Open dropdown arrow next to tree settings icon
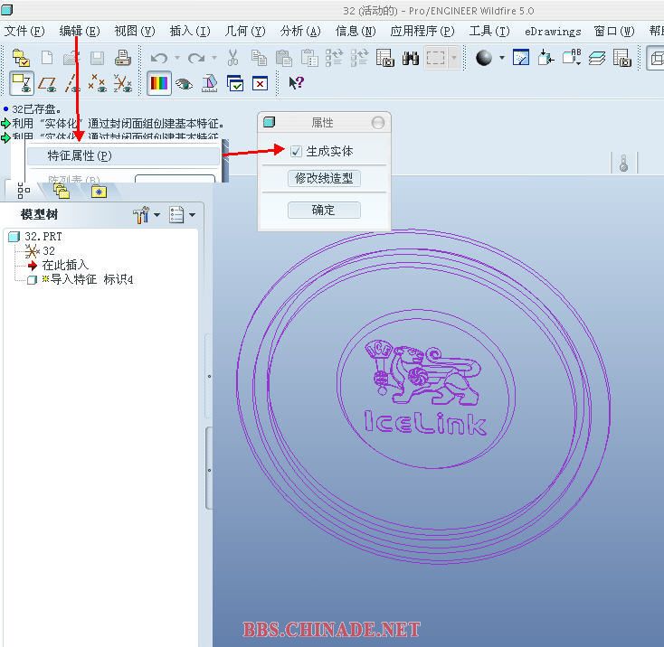 [x=193, y=215]
